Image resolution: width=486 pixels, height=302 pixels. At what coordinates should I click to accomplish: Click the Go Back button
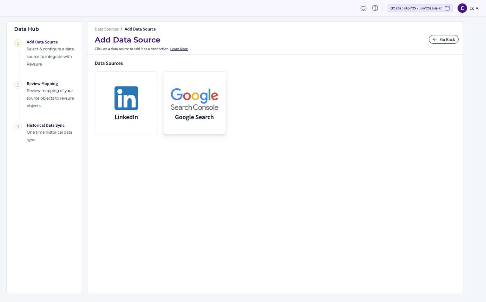(x=444, y=39)
